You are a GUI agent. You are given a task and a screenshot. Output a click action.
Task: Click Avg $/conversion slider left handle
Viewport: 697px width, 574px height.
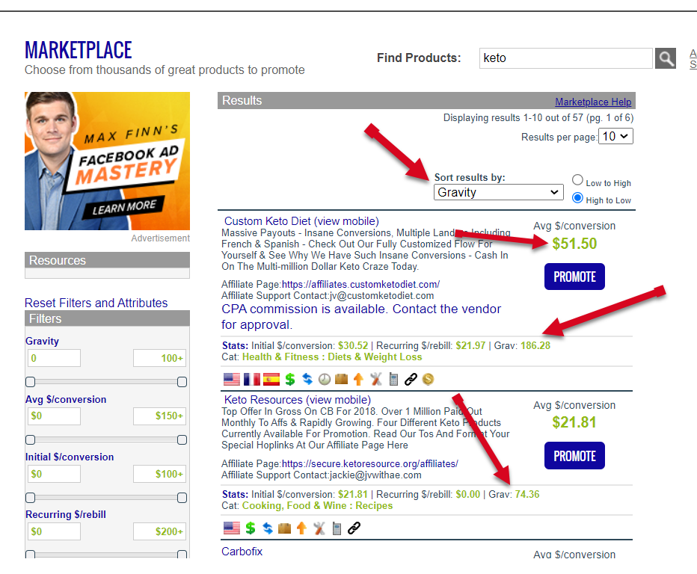(30, 439)
